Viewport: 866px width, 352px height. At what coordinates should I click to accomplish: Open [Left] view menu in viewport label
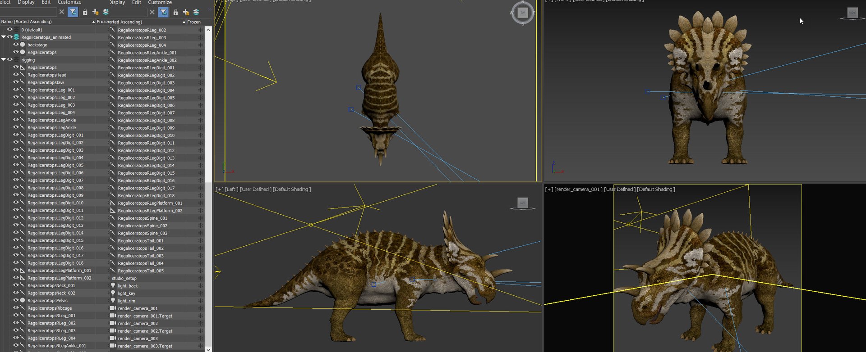pos(232,190)
